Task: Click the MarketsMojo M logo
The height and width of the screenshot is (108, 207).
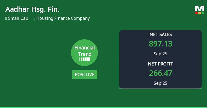Action: 199,8
